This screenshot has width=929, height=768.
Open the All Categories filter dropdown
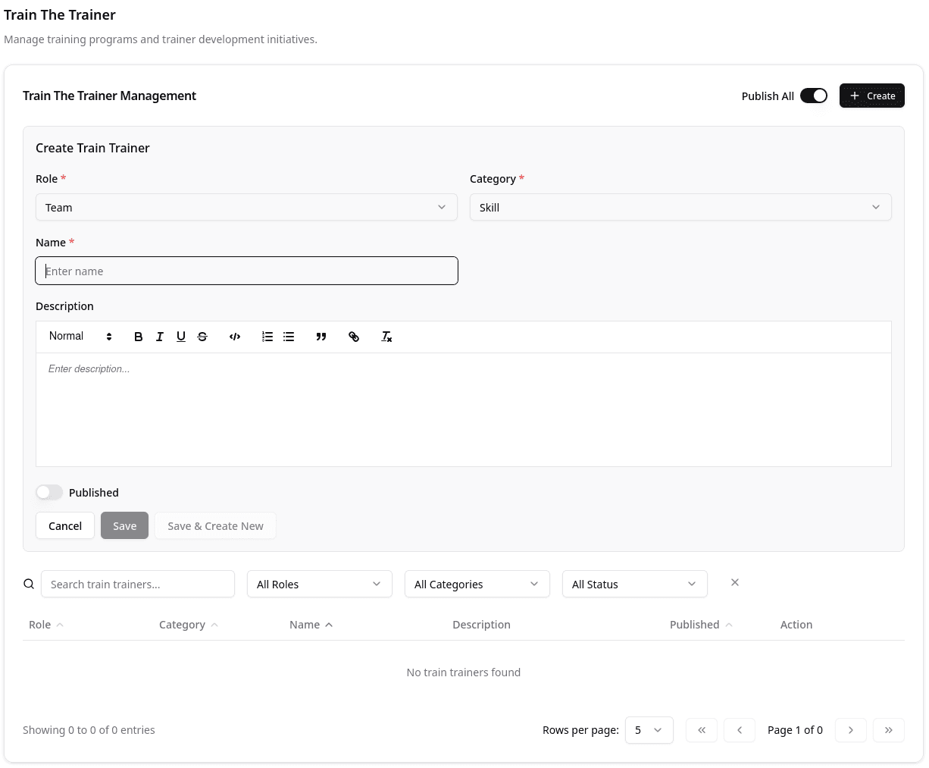click(477, 584)
